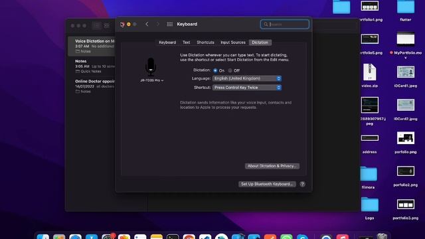
Task: Show all preferences via the grid icon
Action: 170,24
